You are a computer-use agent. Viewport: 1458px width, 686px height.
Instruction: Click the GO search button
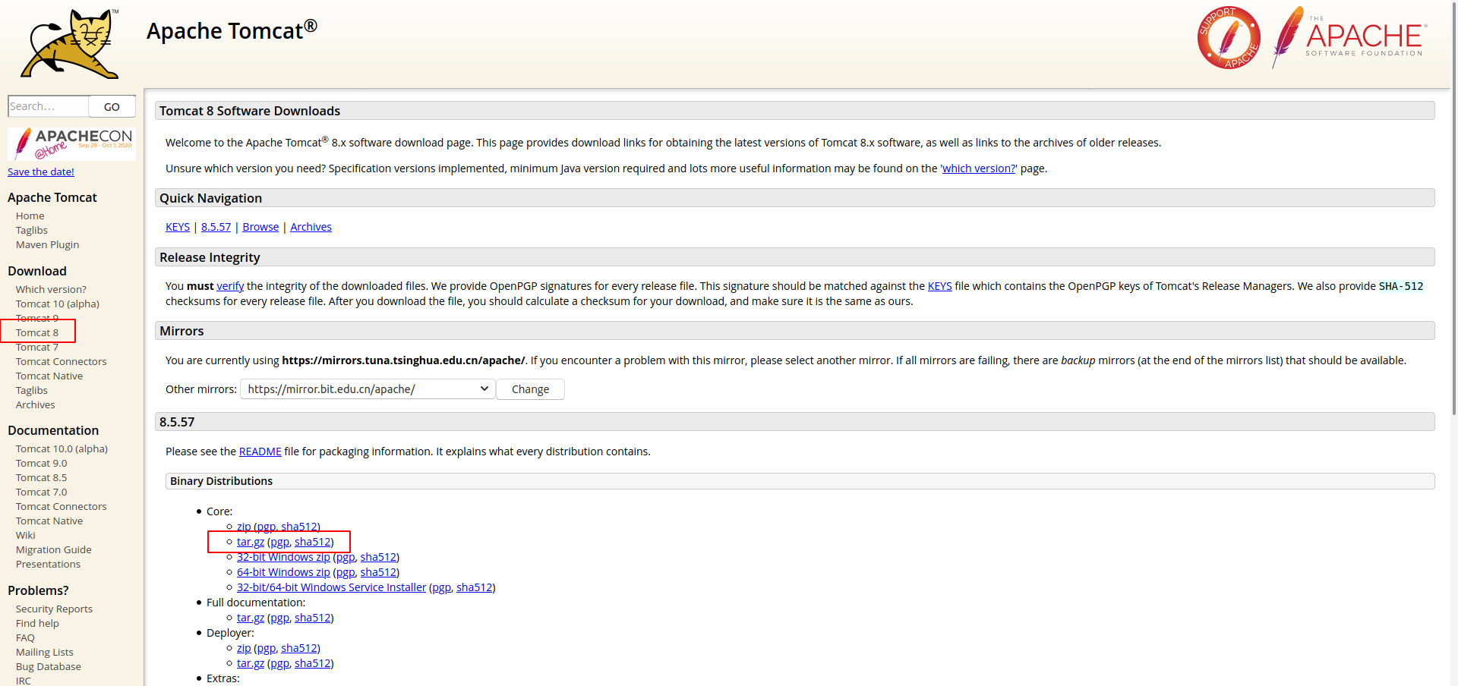112,106
